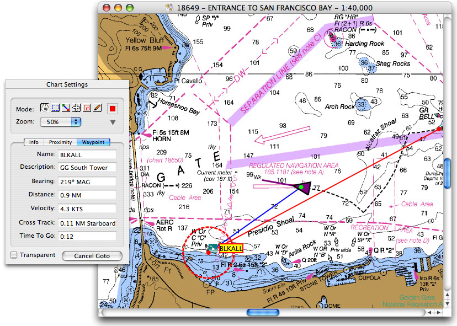Choose the route line drawing mode
This screenshot has width=457, height=326.
[66, 108]
